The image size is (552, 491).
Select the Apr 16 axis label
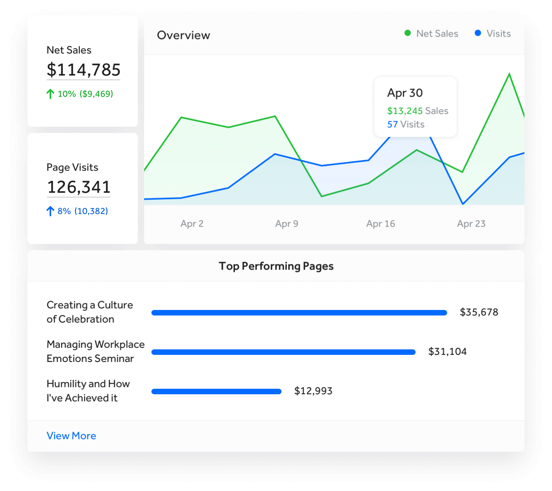tap(380, 223)
